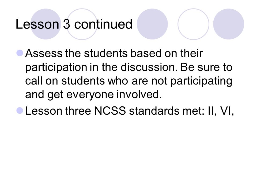Click the bullet dot before "Assess"

pos(20,53)
